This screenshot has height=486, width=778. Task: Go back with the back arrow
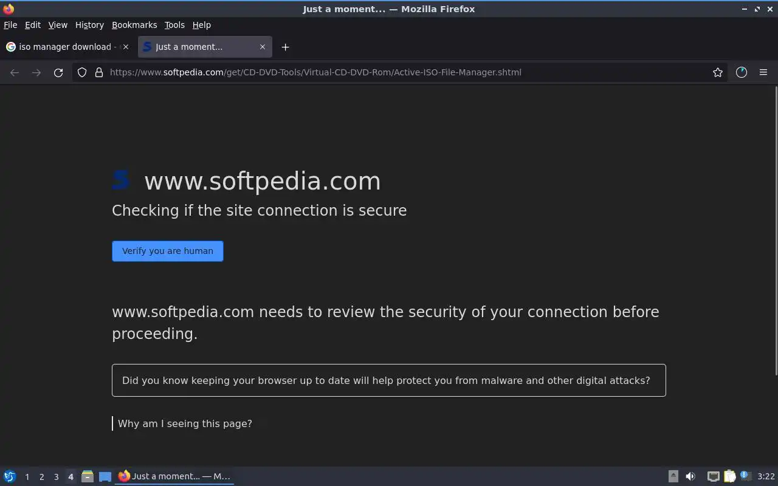pyautogui.click(x=15, y=72)
